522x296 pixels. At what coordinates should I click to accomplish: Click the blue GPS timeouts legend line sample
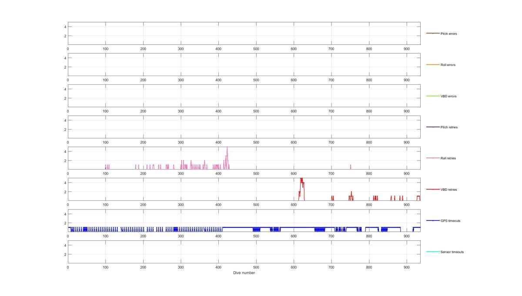[x=433, y=221]
